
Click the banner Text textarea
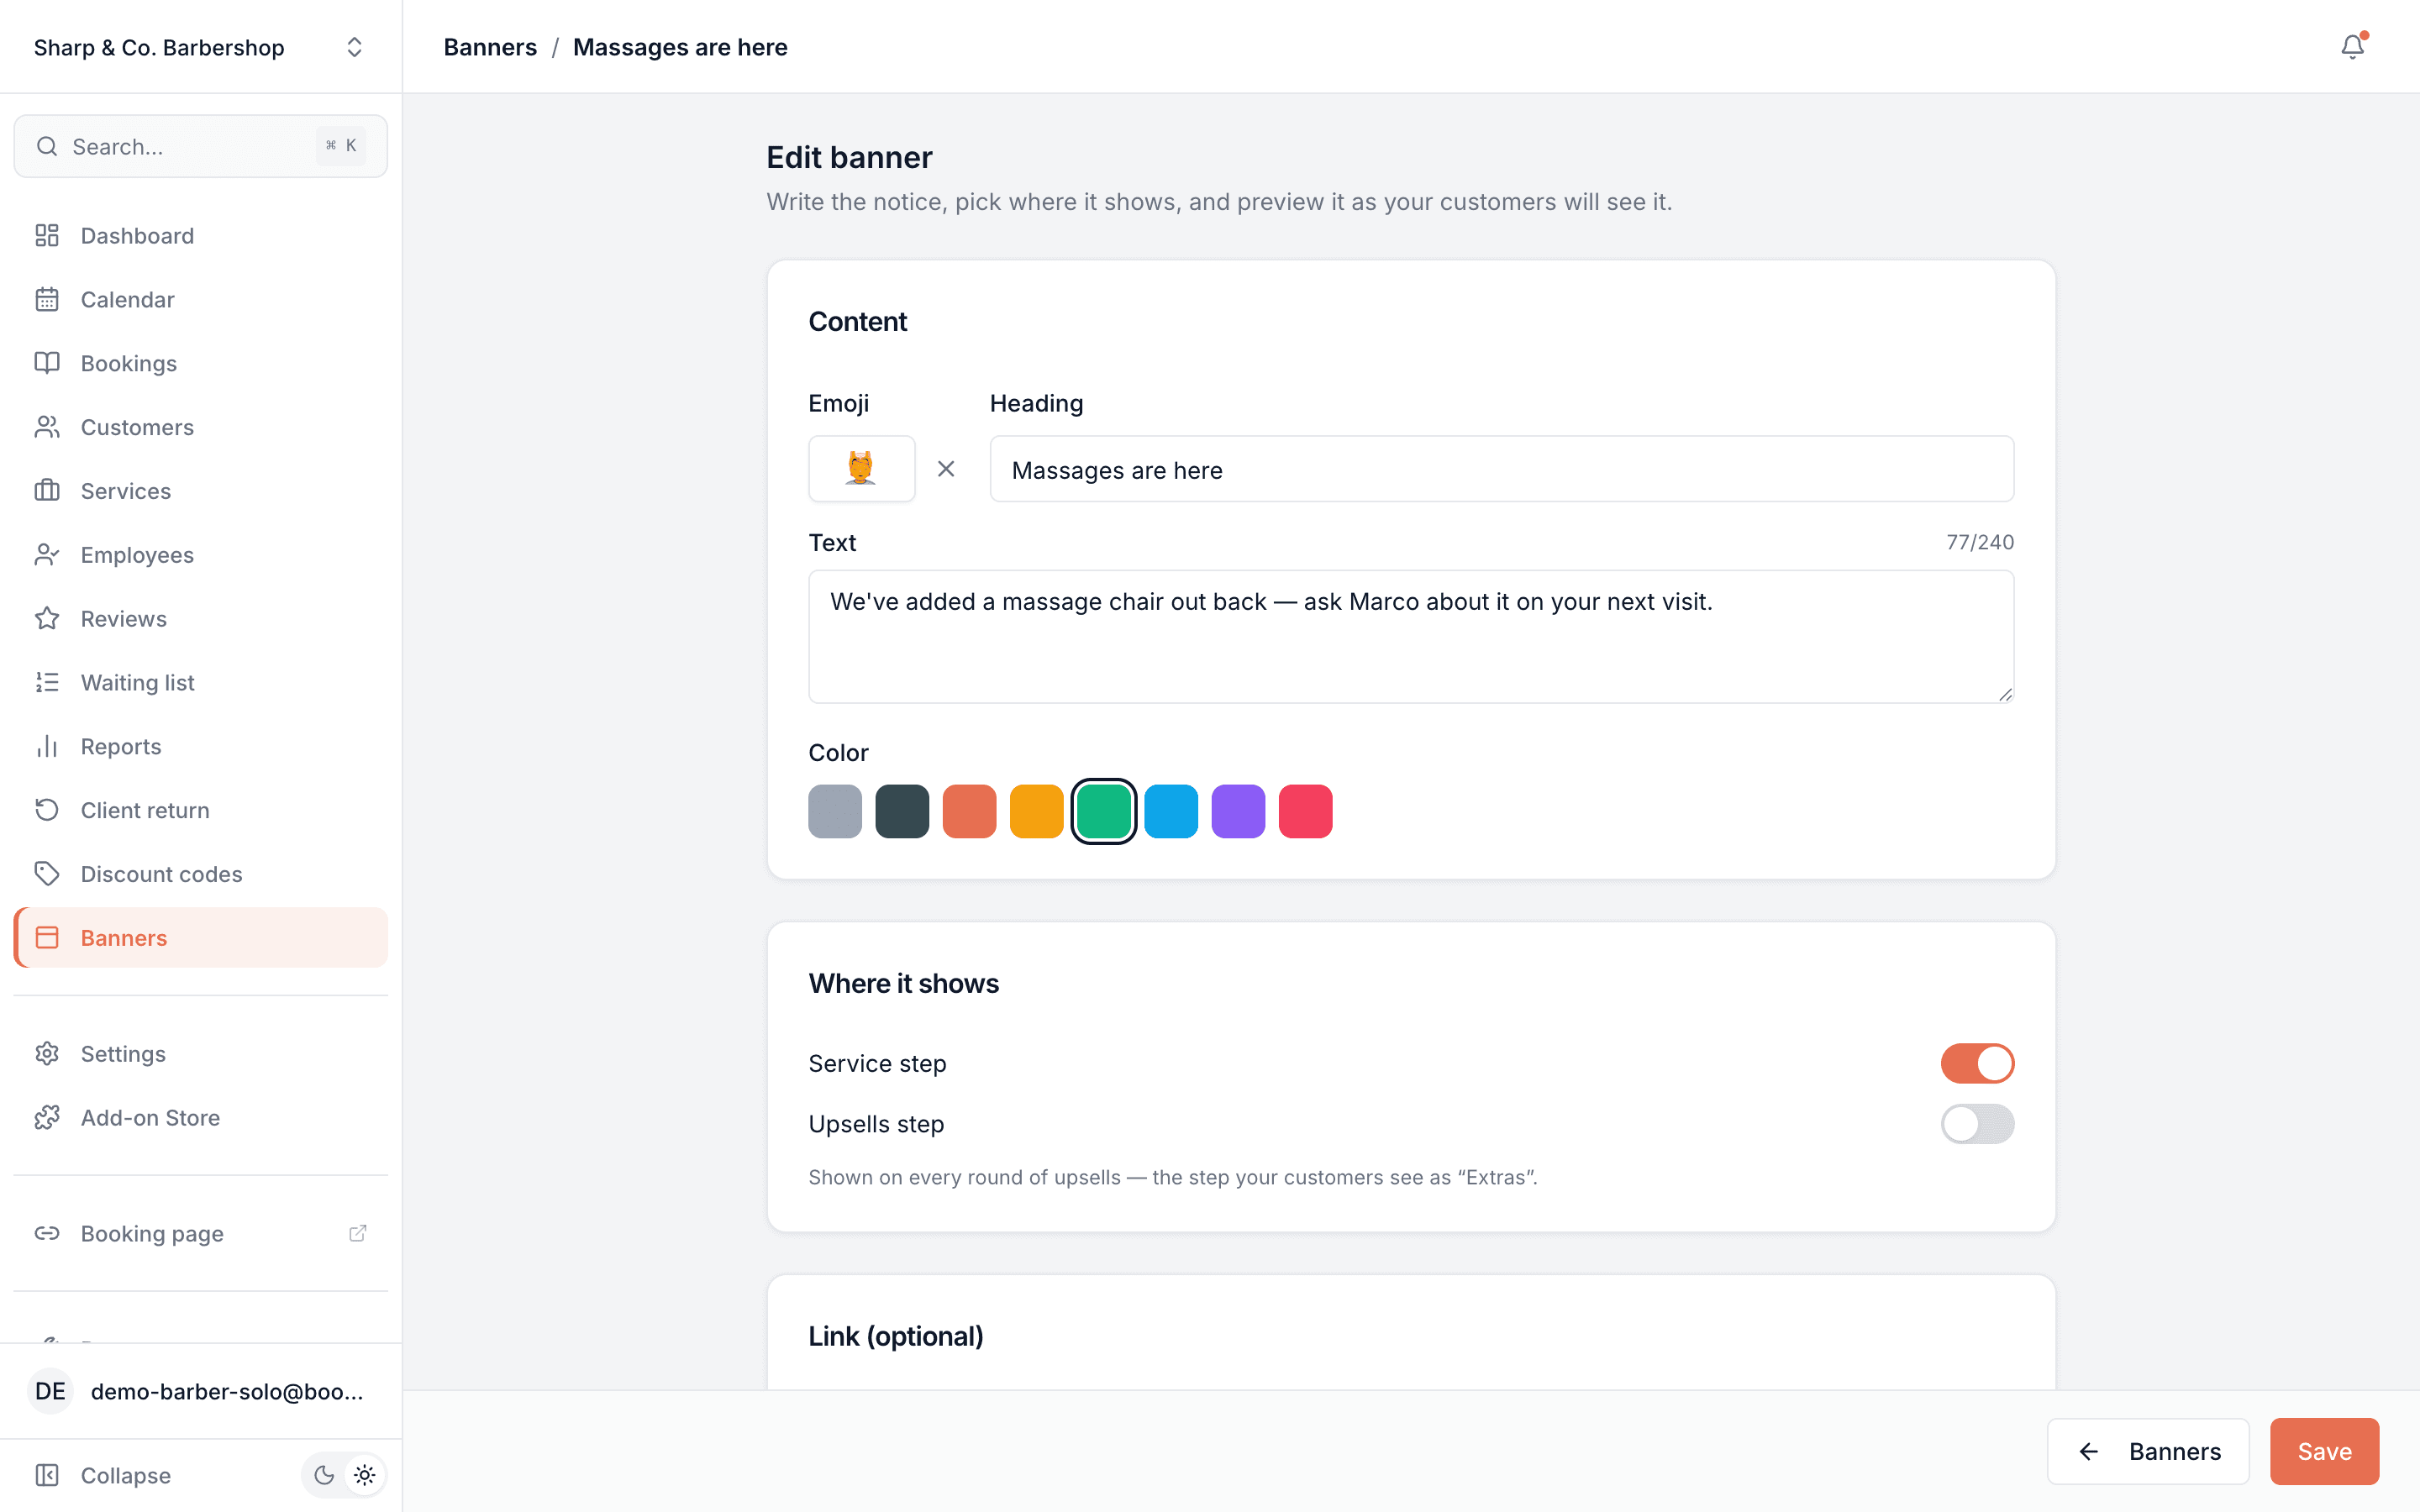(1411, 637)
